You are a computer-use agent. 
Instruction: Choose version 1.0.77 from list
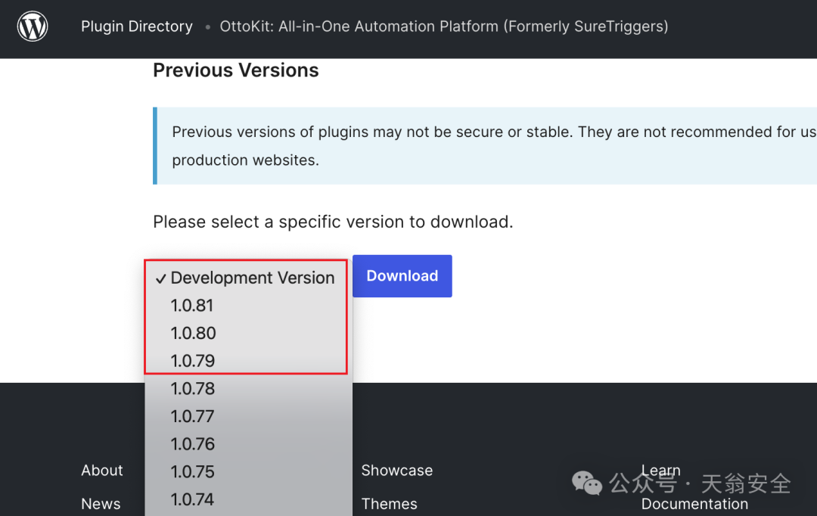pyautogui.click(x=249, y=416)
